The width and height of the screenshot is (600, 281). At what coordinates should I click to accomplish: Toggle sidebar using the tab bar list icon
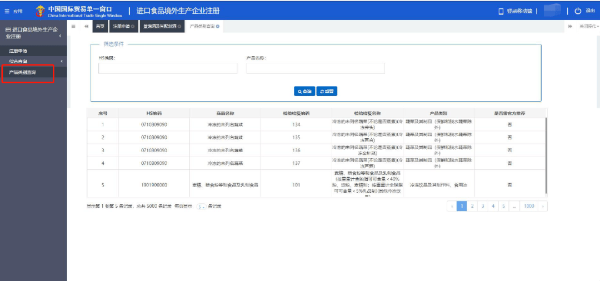pos(73,26)
